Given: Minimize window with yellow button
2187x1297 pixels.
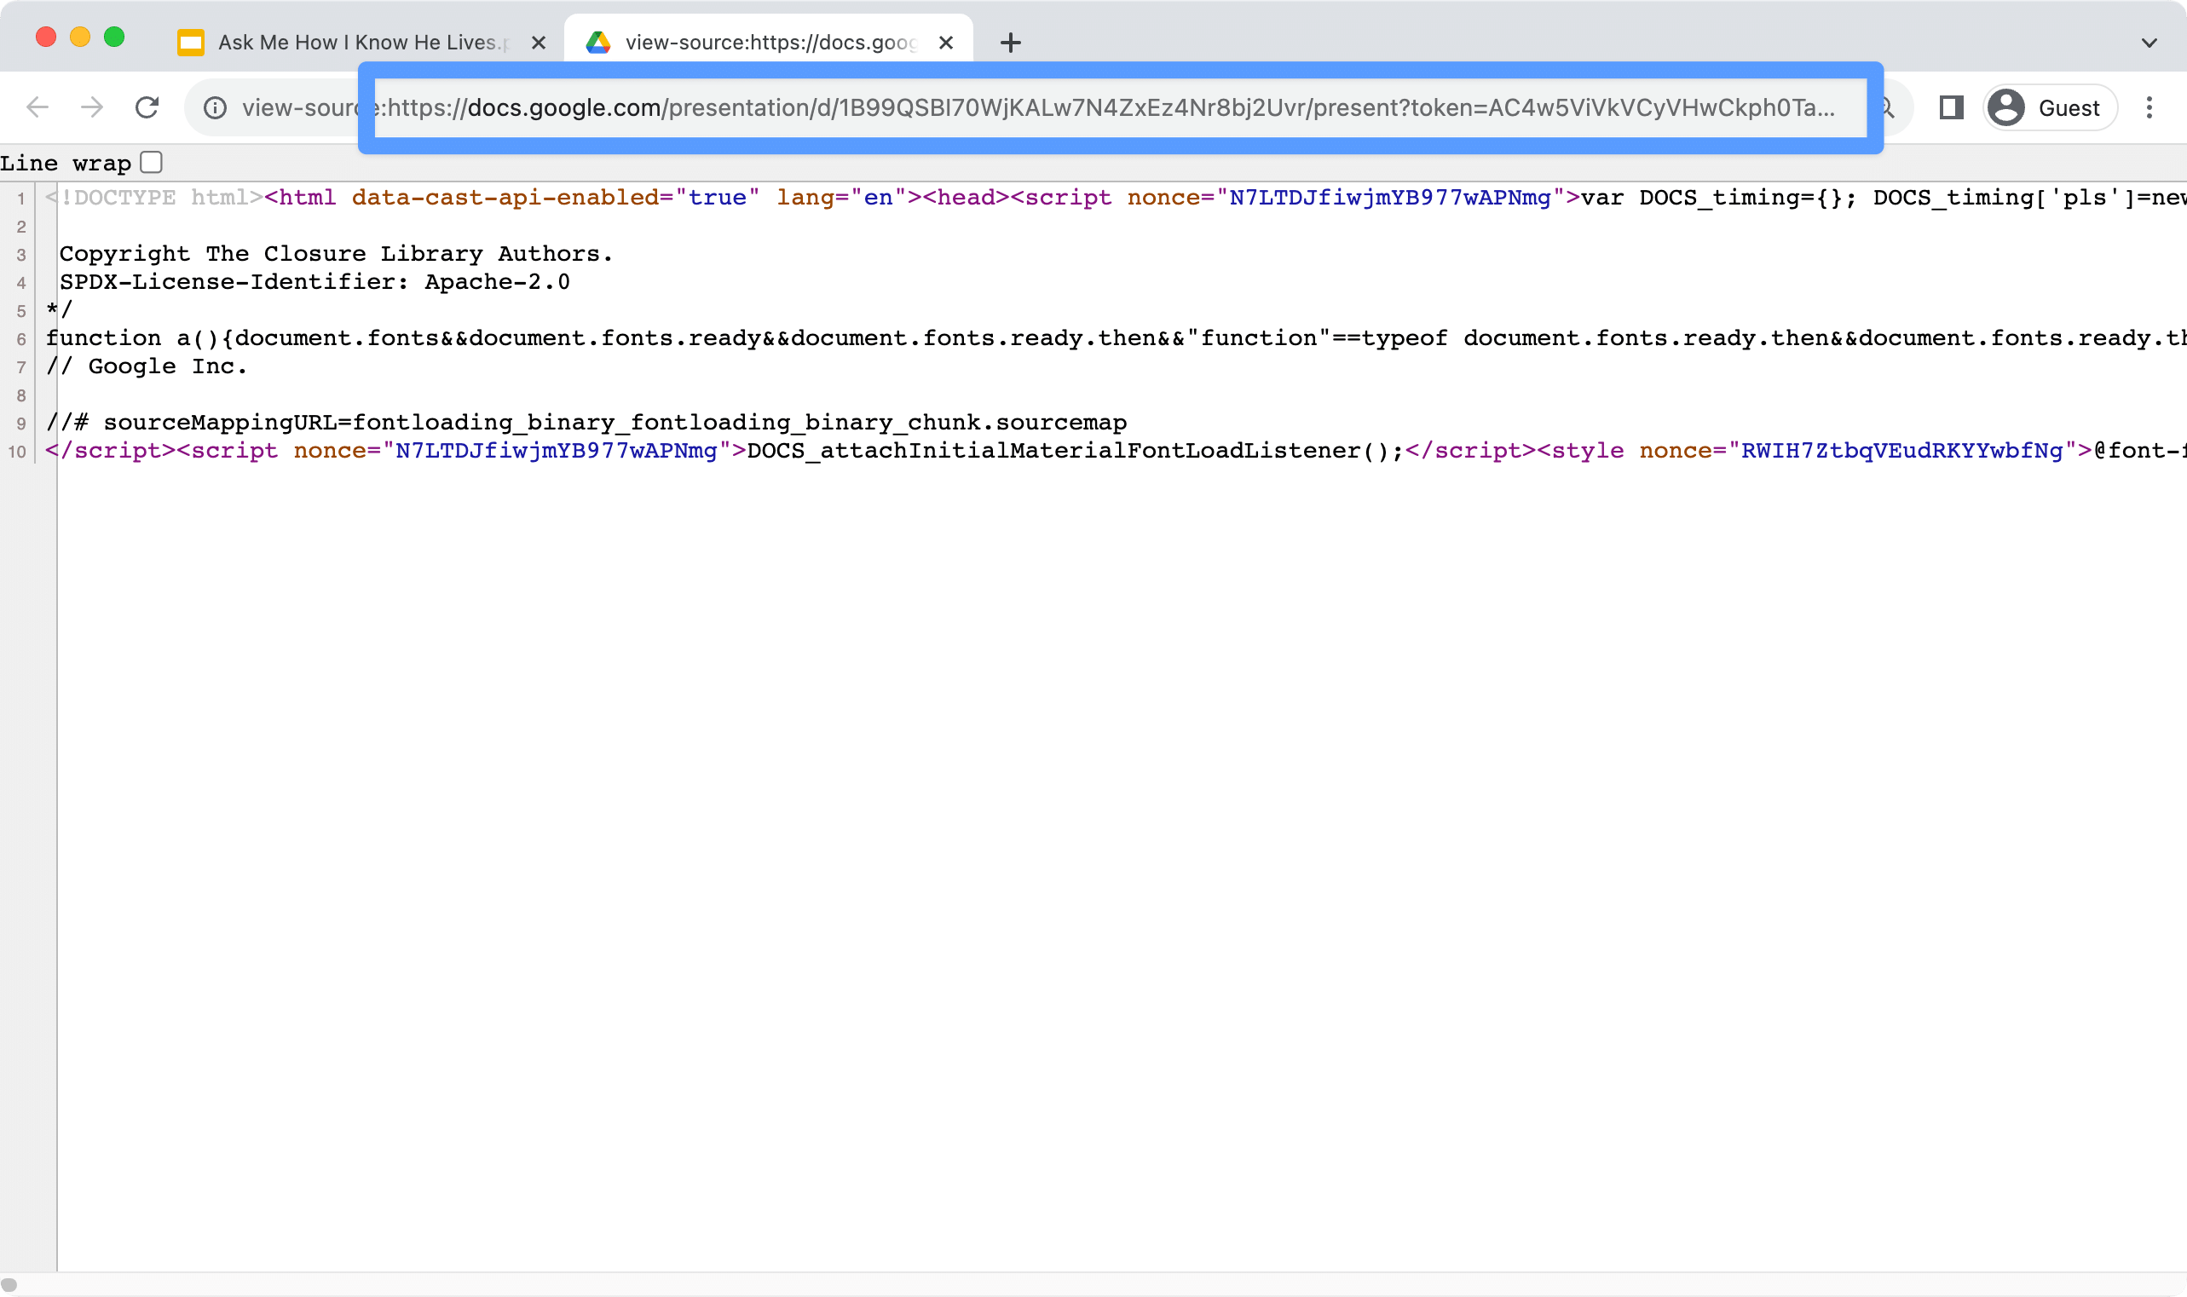Looking at the screenshot, I should pyautogui.click(x=79, y=37).
